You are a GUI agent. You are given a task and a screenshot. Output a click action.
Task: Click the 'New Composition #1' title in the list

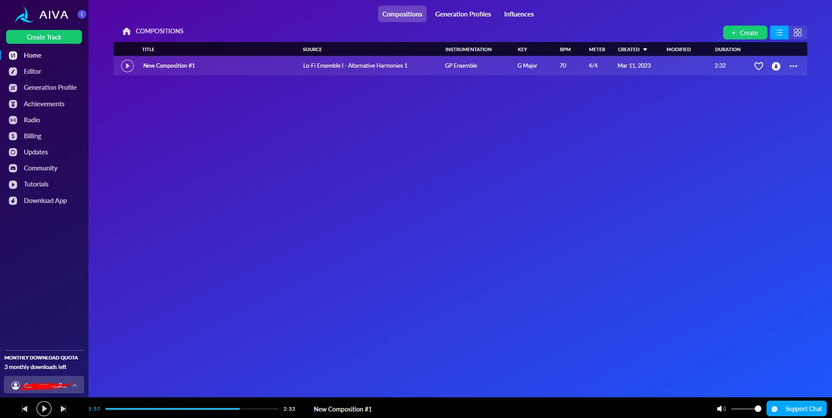click(x=169, y=66)
